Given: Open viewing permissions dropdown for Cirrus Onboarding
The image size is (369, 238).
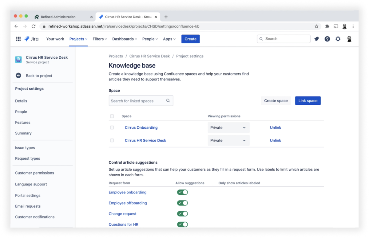Looking at the screenshot, I should tap(228, 127).
